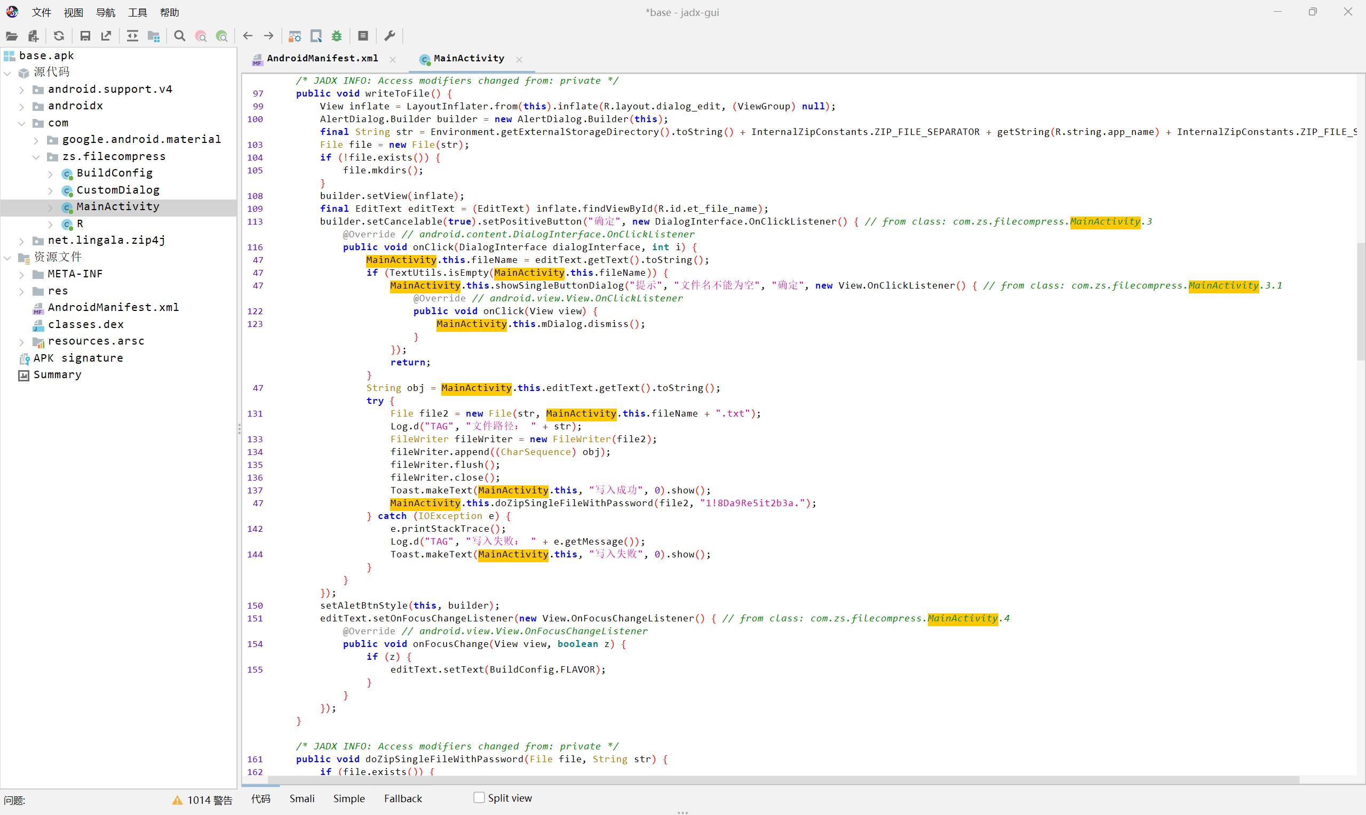
Task: Collapse the com package node
Action: pyautogui.click(x=22, y=124)
